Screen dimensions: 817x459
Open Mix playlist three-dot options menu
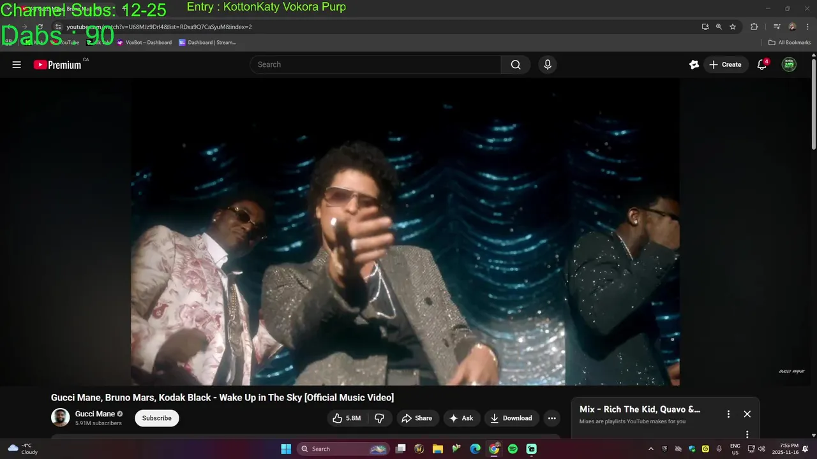728,414
